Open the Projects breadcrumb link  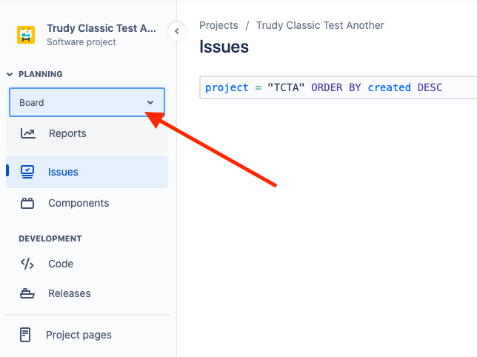[x=218, y=25]
